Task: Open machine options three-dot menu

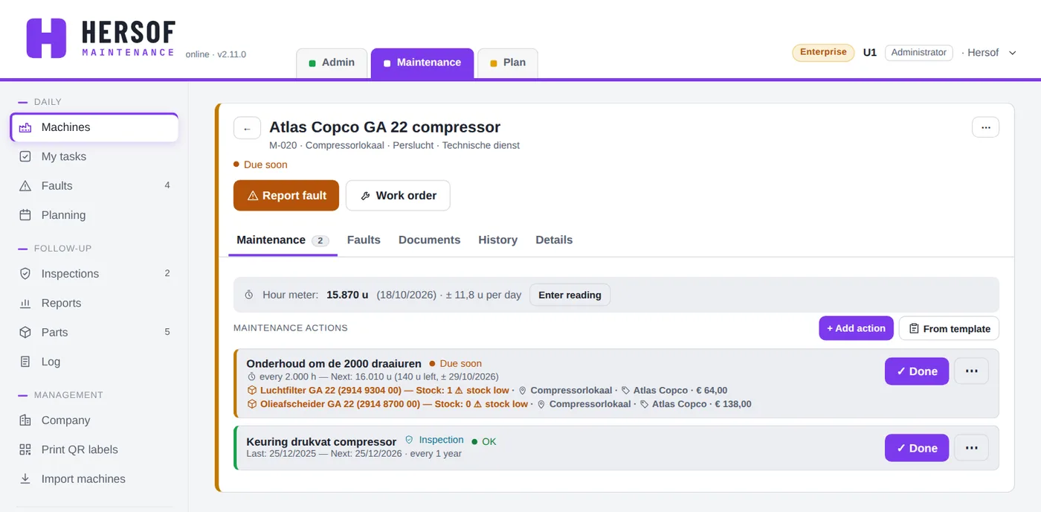Action: tap(985, 127)
